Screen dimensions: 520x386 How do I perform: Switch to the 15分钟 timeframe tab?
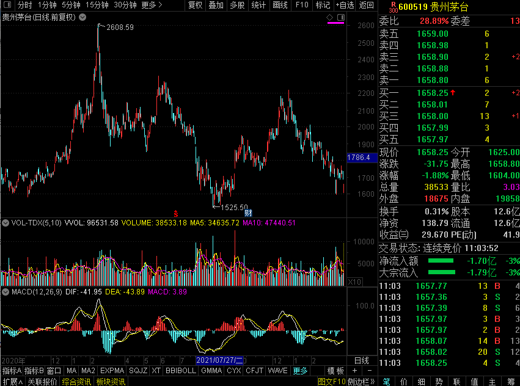[97, 5]
